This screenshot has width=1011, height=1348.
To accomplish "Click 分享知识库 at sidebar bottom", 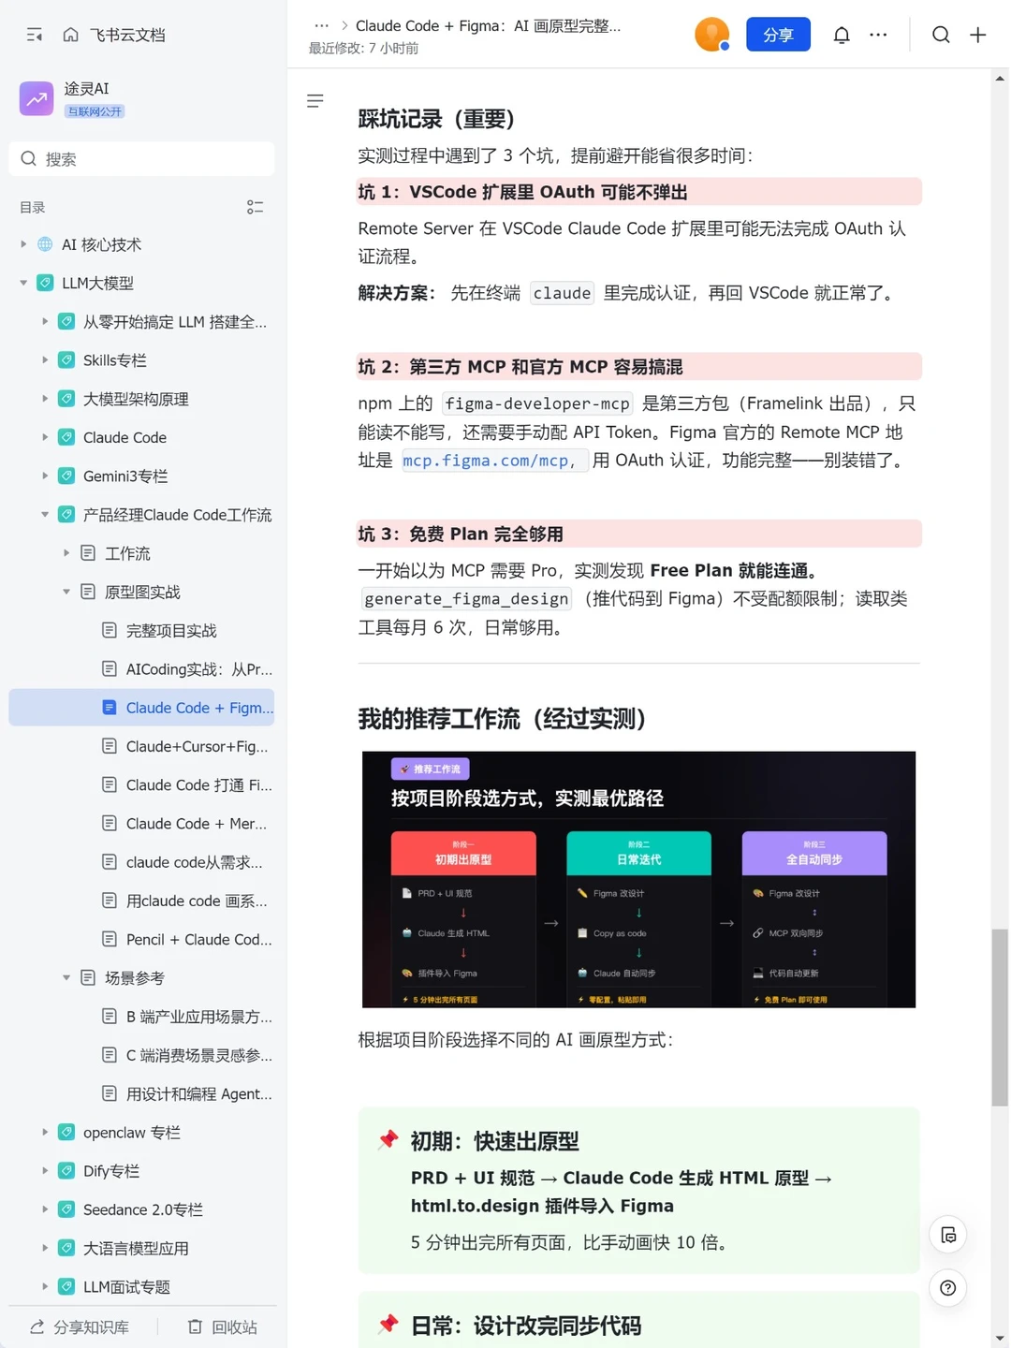I will tap(80, 1327).
